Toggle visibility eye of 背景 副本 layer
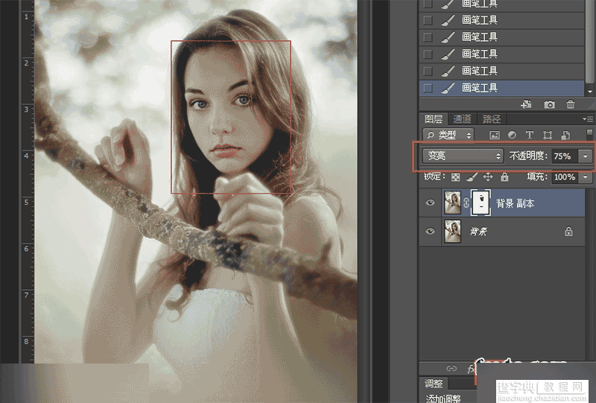596x403 pixels. (430, 203)
